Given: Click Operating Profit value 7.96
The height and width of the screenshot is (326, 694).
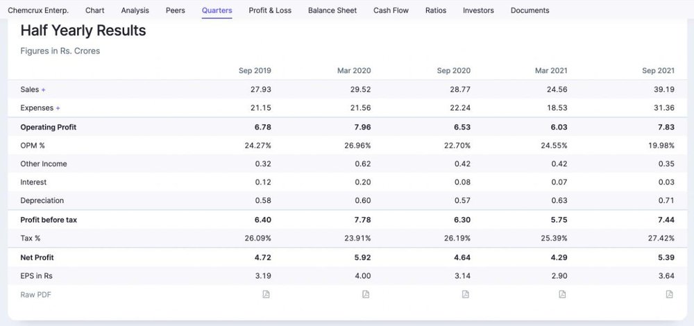Looking at the screenshot, I should tap(362, 127).
